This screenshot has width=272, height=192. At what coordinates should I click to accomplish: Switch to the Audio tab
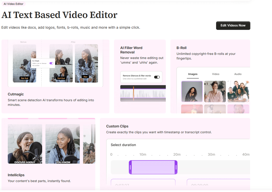pos(238,74)
